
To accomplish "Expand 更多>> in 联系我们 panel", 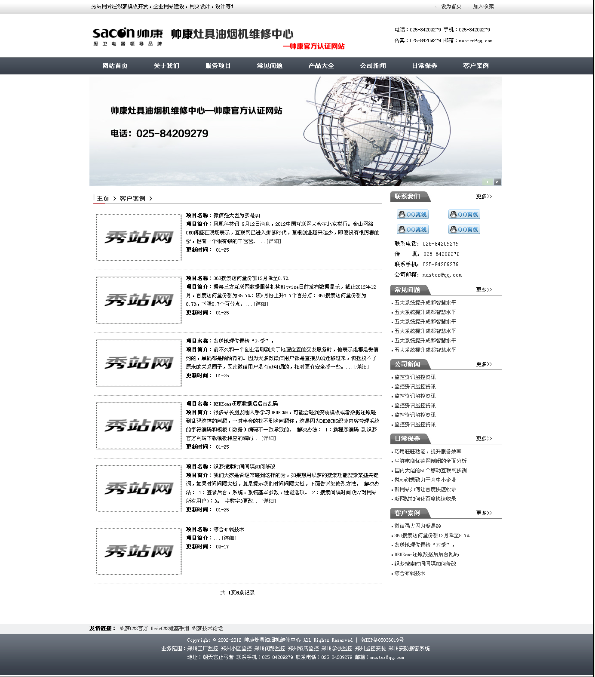I will [484, 197].
